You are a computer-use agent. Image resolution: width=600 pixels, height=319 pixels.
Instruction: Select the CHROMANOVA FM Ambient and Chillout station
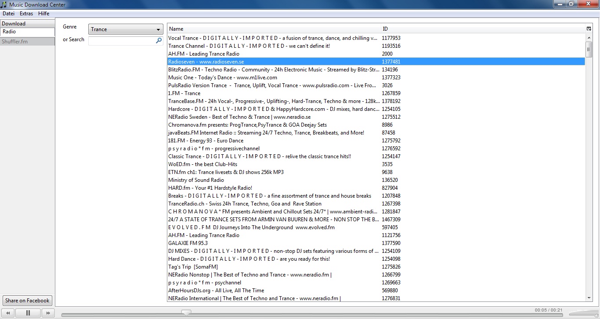[376, 212]
